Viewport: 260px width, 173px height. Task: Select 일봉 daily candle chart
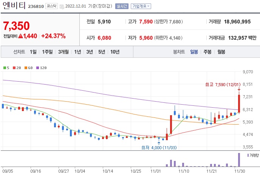coord(194,52)
